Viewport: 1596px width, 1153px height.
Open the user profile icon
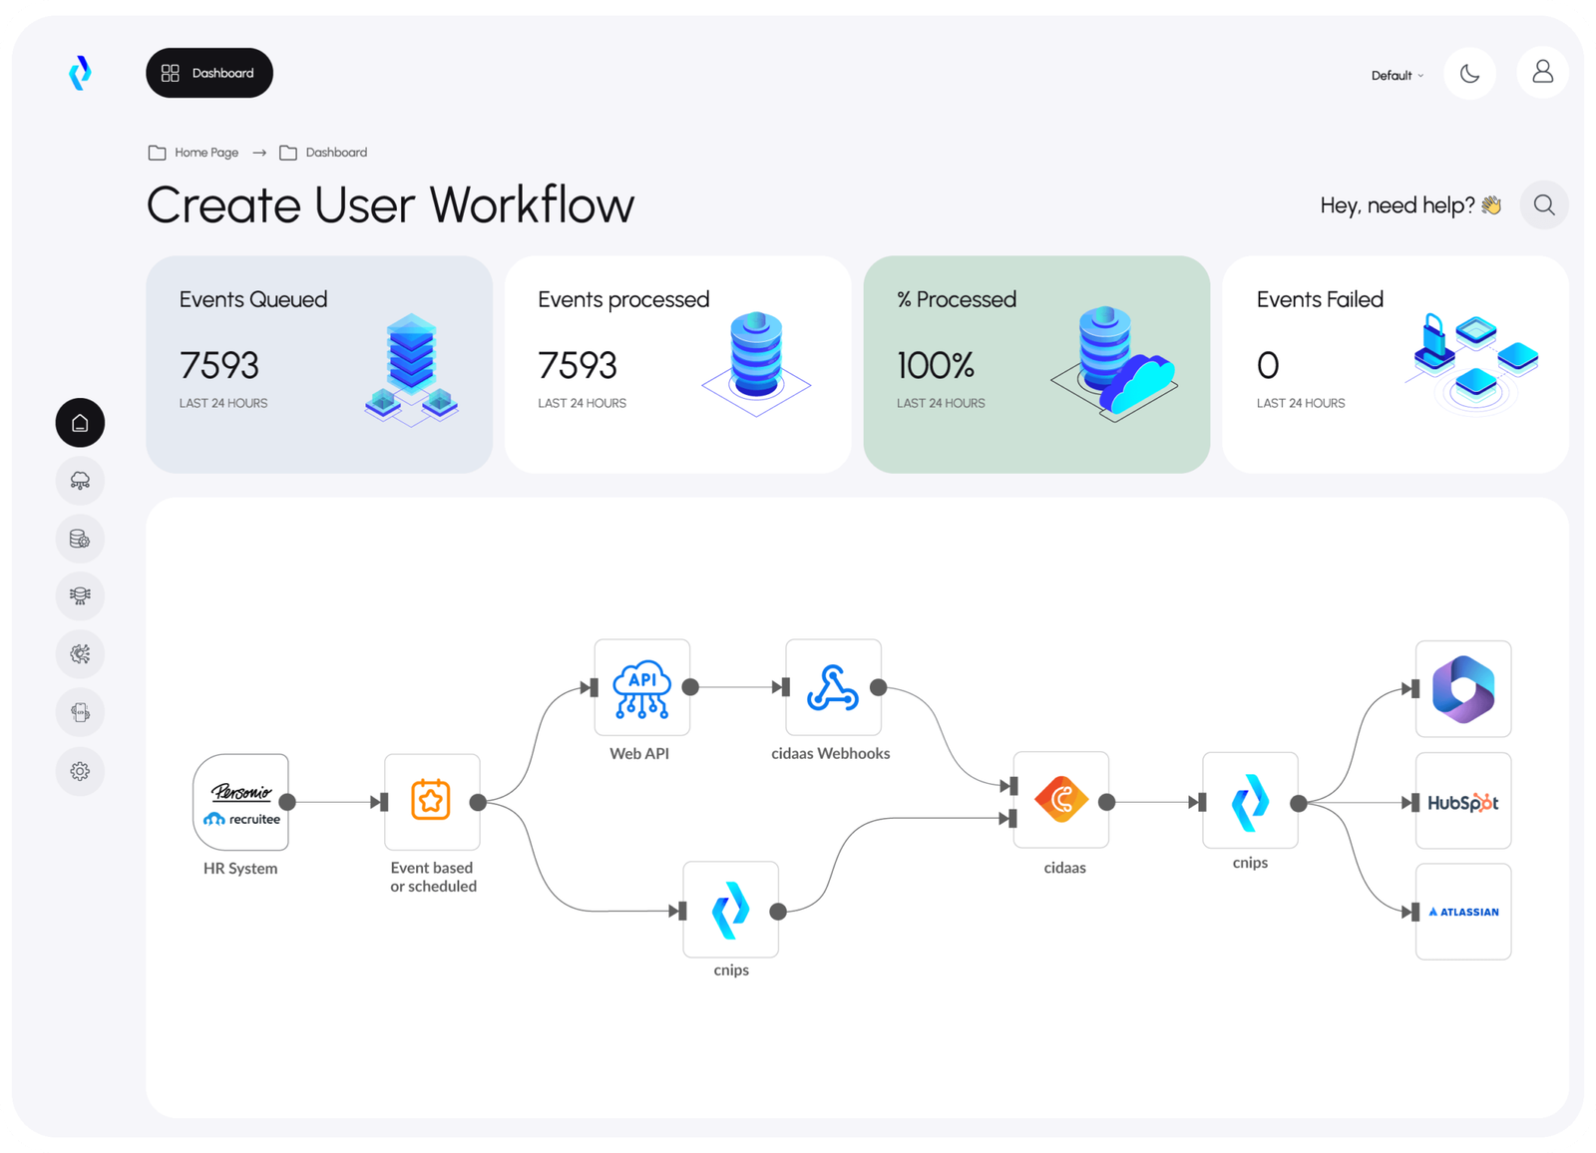pos(1542,72)
